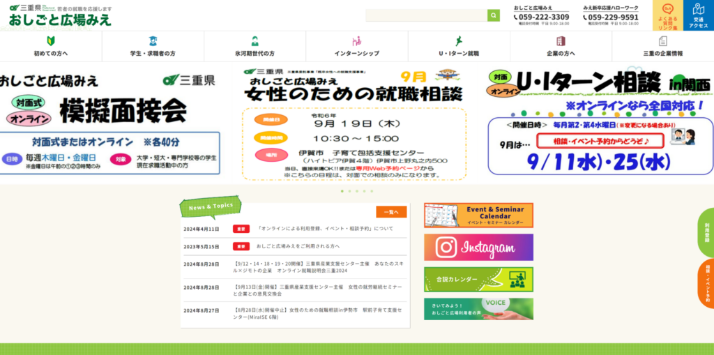Click the document icon above 三重の企業情報
Viewport: 714px width, 355px height.
663,41
